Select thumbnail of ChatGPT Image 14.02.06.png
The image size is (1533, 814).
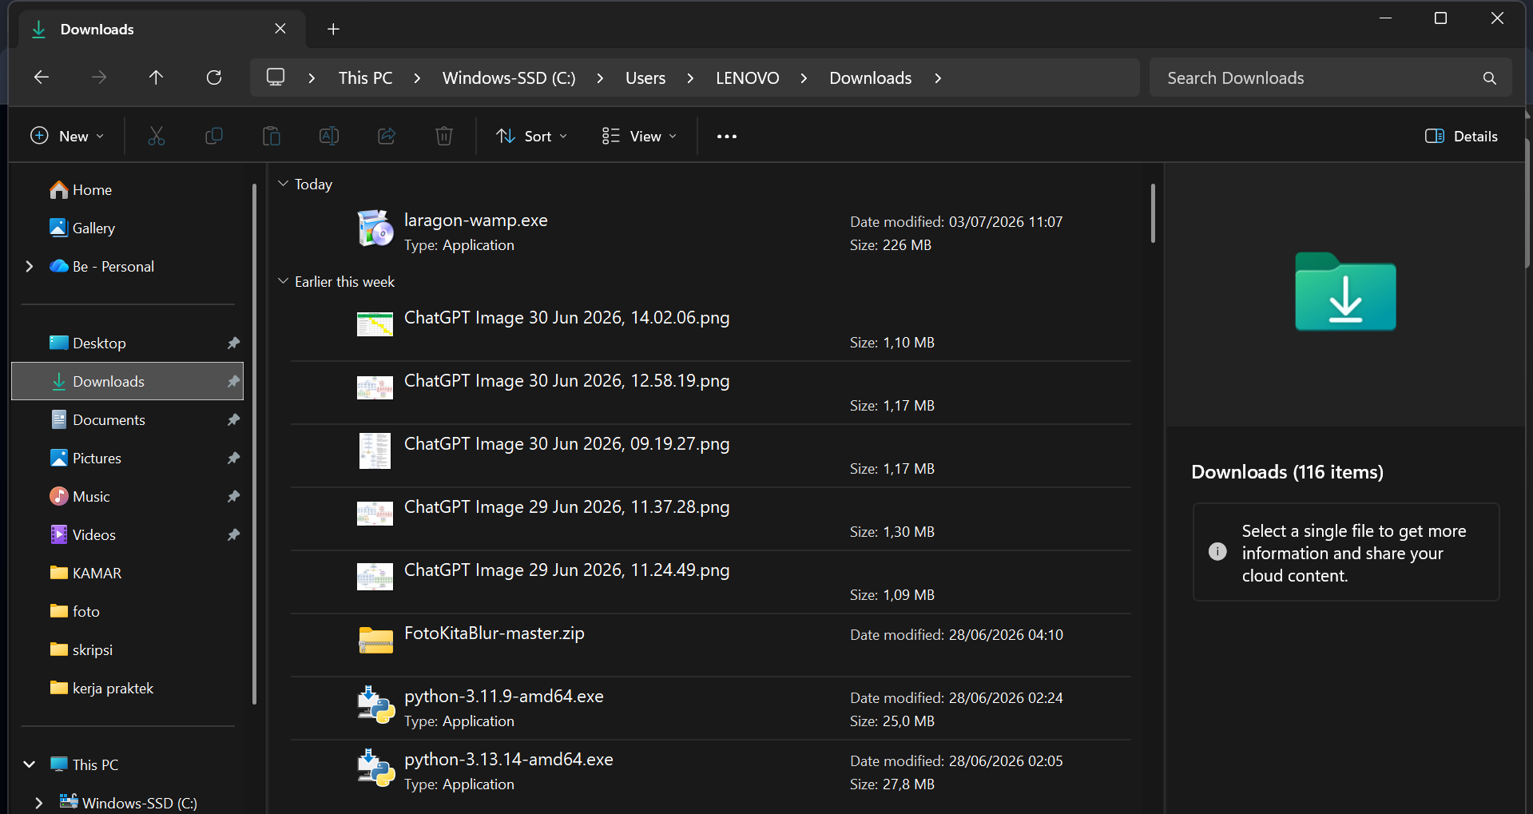pyautogui.click(x=375, y=324)
